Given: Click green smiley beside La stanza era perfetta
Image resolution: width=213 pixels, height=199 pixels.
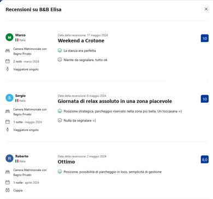Looking at the screenshot, I should pos(60,50).
